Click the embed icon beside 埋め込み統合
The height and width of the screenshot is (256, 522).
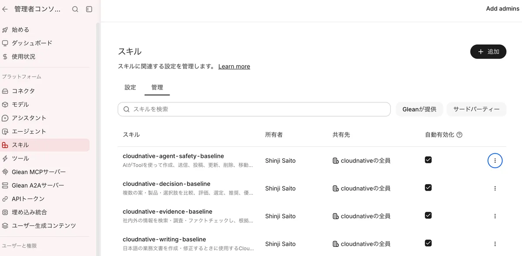point(5,212)
